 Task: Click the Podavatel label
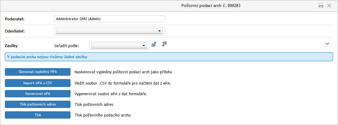pos(15,19)
